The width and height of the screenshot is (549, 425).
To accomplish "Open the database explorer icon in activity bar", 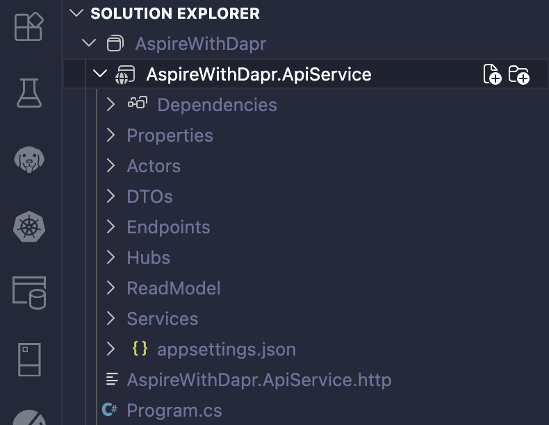I will (x=29, y=292).
